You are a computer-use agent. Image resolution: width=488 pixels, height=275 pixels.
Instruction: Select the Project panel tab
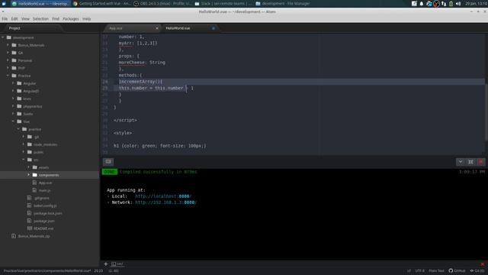14,28
